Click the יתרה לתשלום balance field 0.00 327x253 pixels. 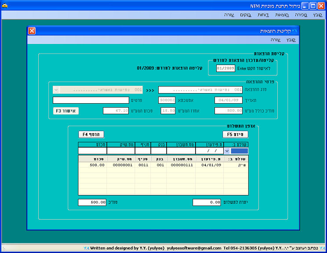click(x=207, y=202)
